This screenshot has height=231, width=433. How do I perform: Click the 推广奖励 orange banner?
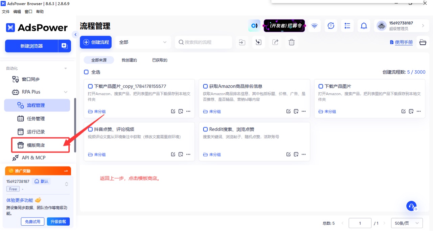(x=38, y=171)
